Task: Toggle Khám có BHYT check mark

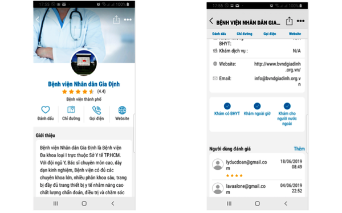Action: click(x=227, y=106)
